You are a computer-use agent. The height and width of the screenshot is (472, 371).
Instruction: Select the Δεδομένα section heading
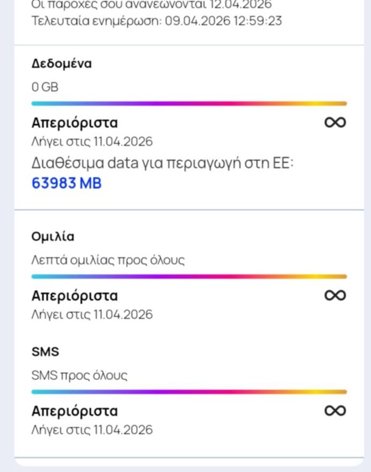[x=61, y=64]
